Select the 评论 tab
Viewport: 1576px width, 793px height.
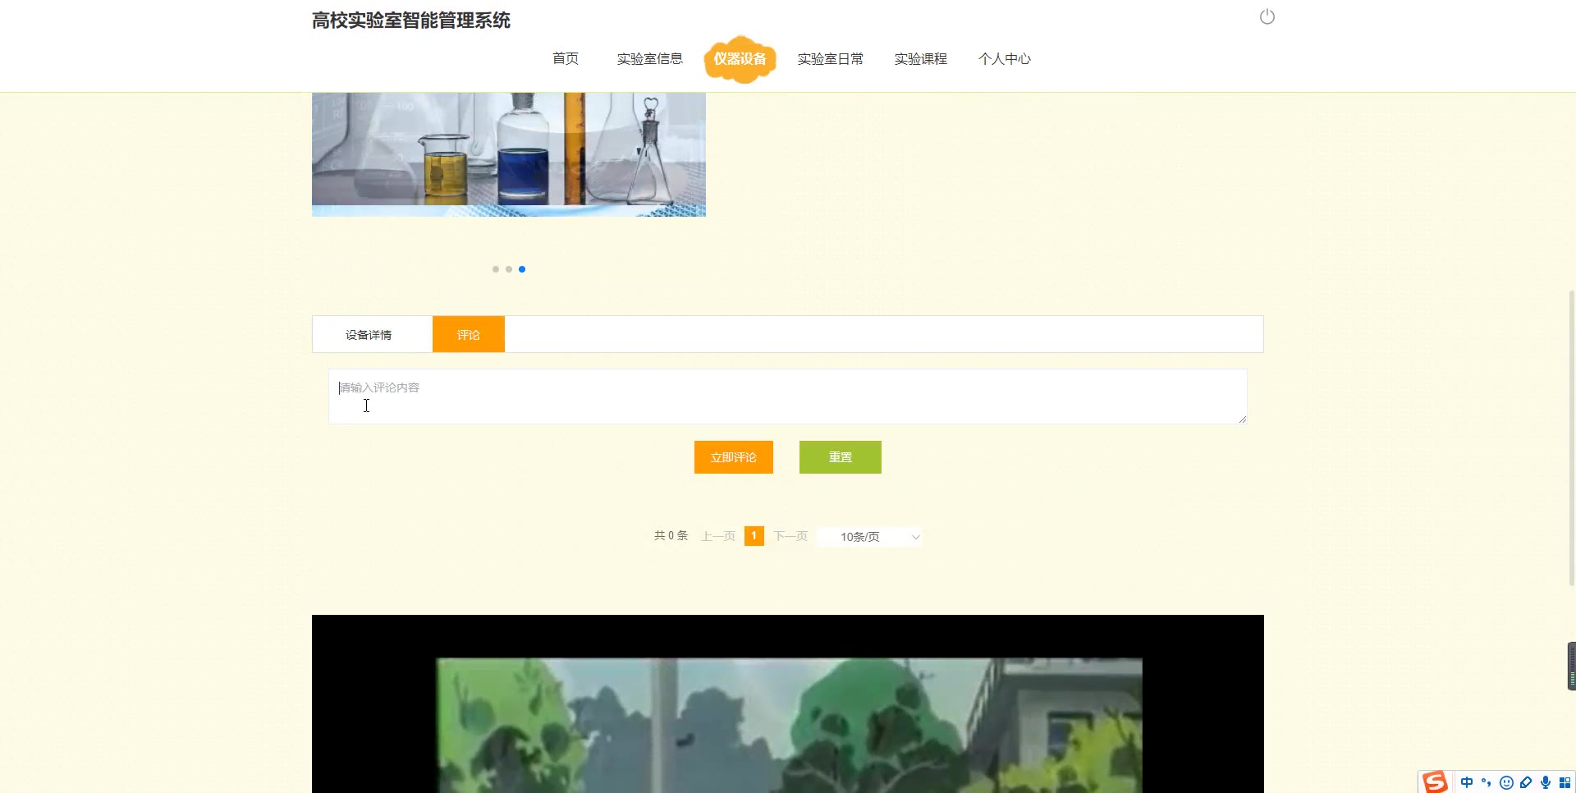point(469,335)
